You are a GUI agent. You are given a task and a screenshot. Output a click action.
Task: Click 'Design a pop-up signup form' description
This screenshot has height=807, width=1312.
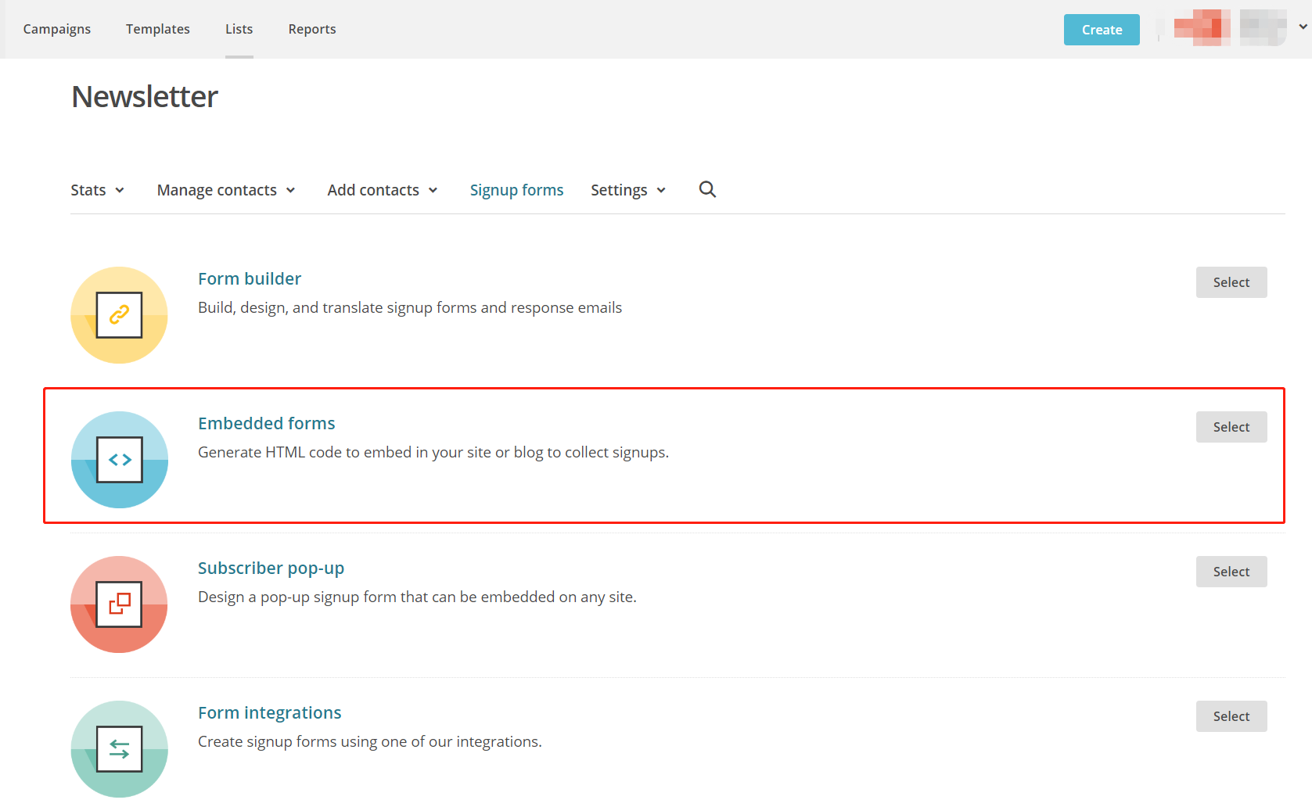coord(417,597)
